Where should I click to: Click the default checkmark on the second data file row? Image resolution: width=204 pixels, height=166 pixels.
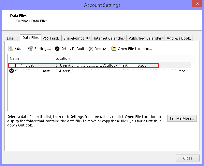[11, 71]
